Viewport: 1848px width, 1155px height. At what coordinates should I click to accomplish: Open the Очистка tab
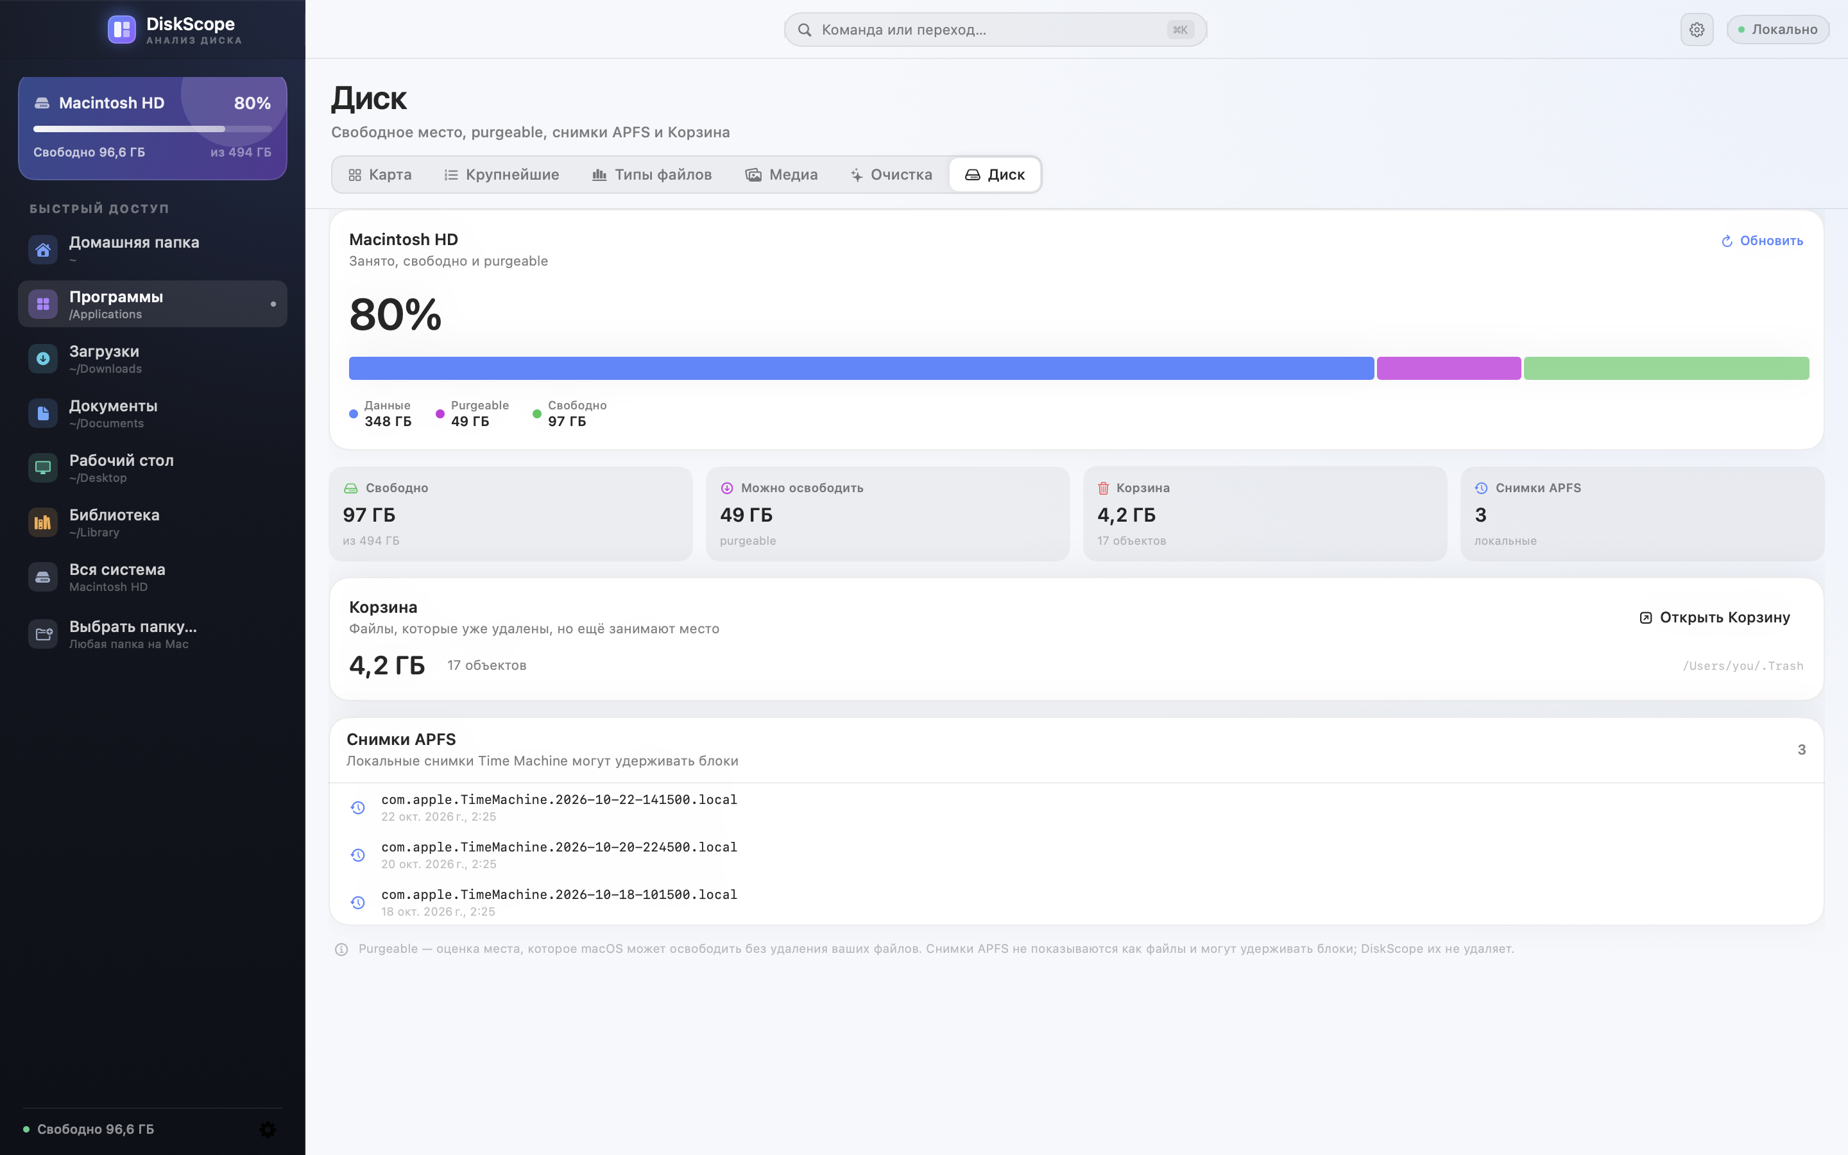pyautogui.click(x=891, y=175)
